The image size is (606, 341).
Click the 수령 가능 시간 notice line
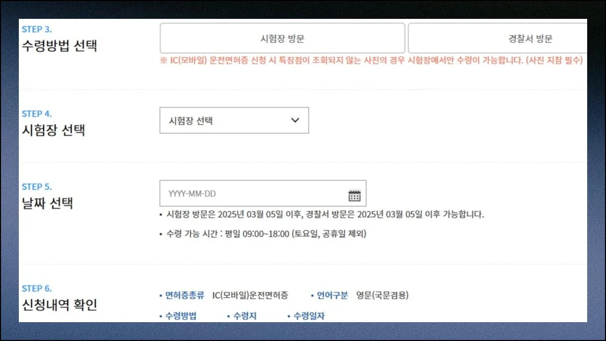point(266,234)
